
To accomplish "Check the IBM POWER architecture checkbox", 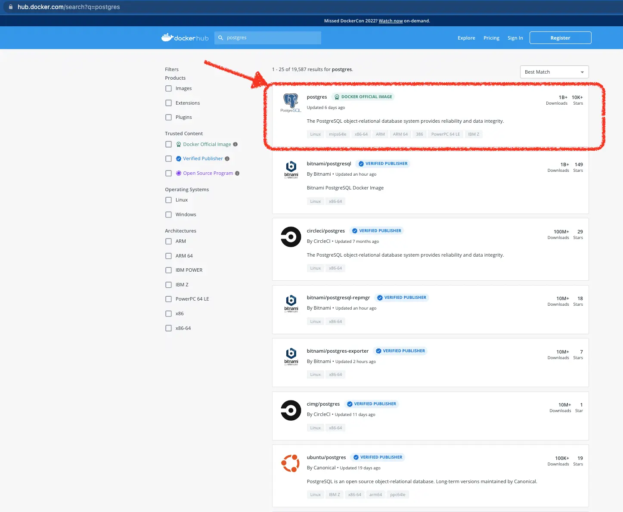I will click(169, 270).
